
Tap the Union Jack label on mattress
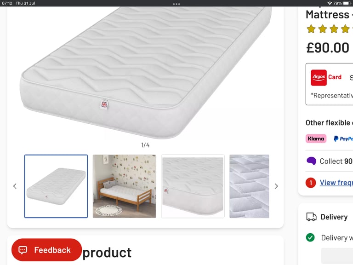pos(104,104)
